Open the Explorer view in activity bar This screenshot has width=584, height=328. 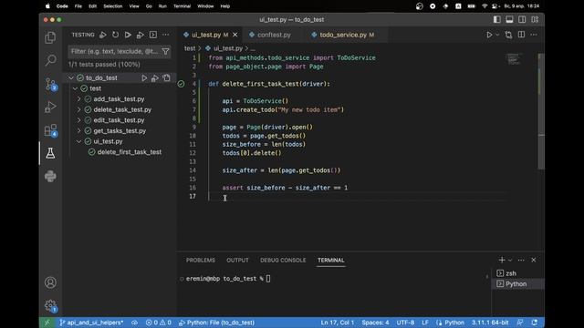click(50, 37)
